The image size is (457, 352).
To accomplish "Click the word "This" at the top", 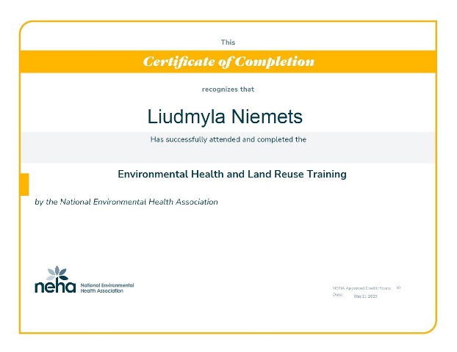I will pos(228,43).
